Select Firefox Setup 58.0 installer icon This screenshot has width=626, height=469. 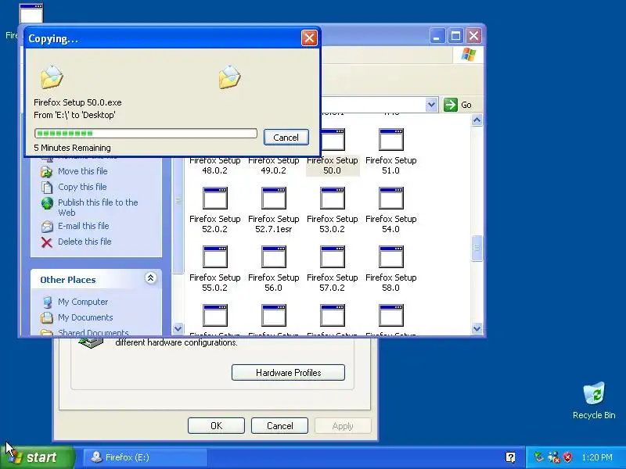click(x=390, y=257)
